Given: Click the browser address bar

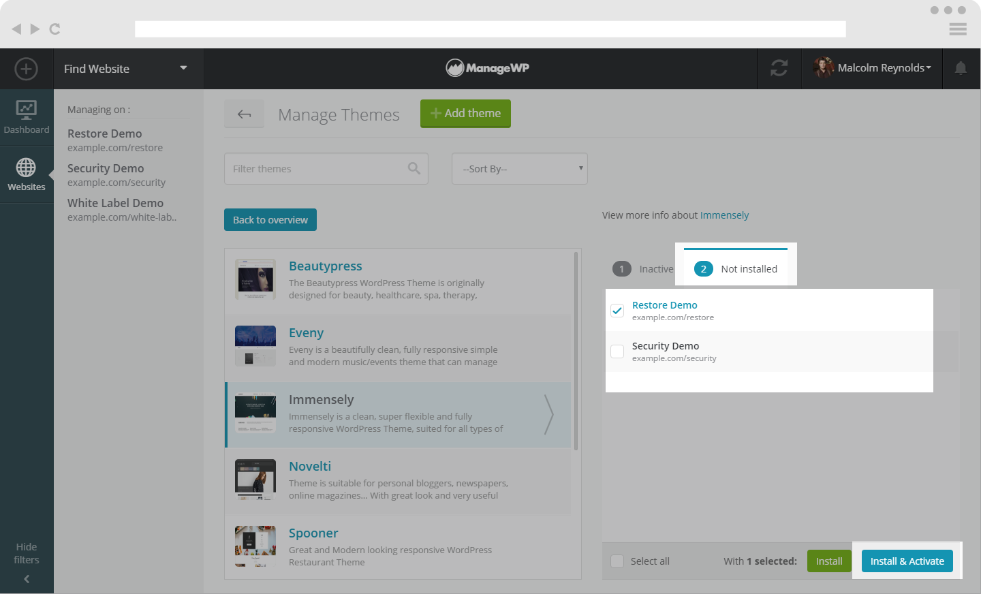Looking at the screenshot, I should pos(490,29).
